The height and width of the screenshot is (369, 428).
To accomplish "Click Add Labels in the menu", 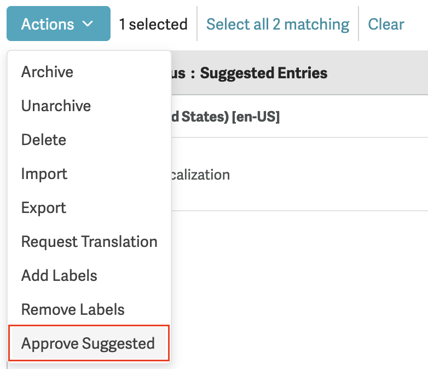I will coord(59,275).
